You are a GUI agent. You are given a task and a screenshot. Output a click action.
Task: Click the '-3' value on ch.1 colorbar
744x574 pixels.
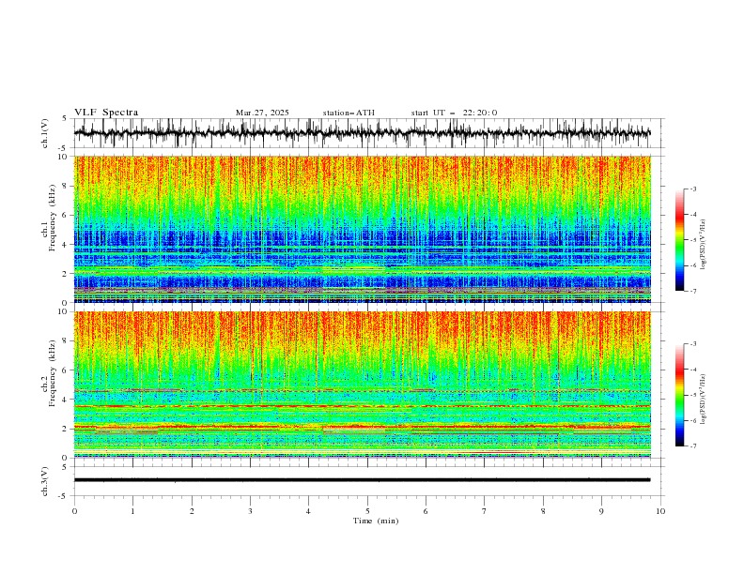[x=693, y=189]
